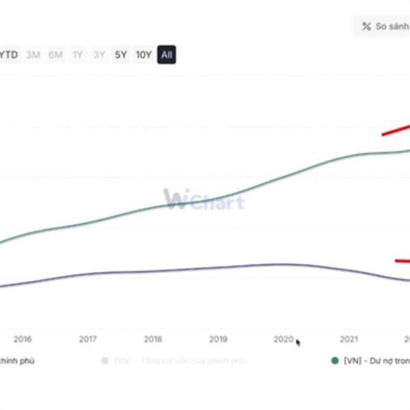
Task: Click the purple line near 2017
Action: coord(87,274)
